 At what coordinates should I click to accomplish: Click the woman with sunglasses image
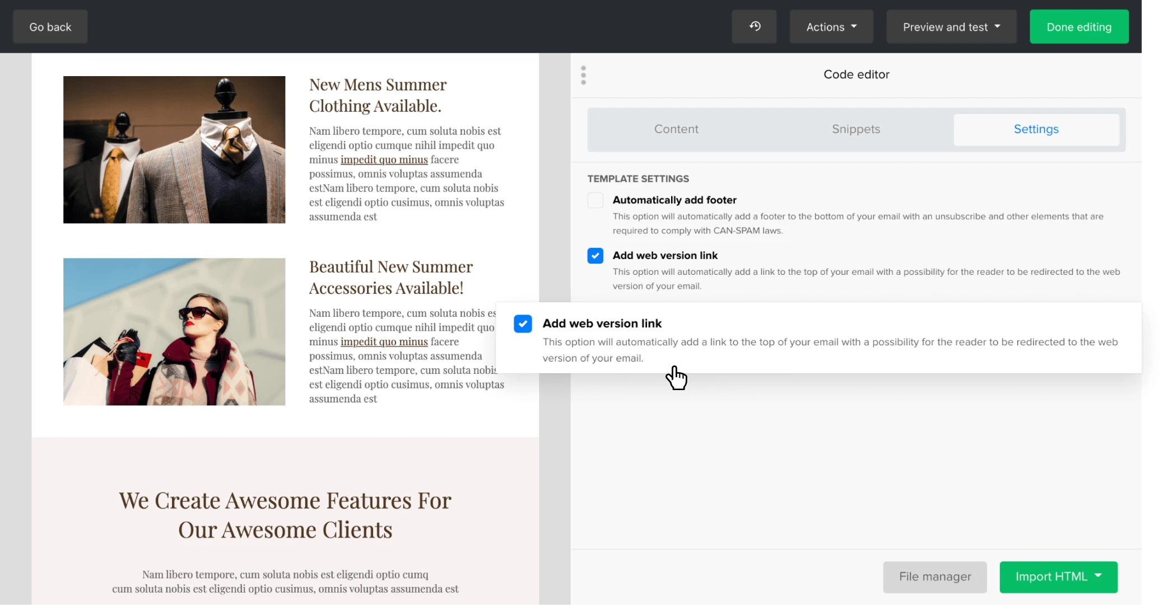tap(174, 331)
